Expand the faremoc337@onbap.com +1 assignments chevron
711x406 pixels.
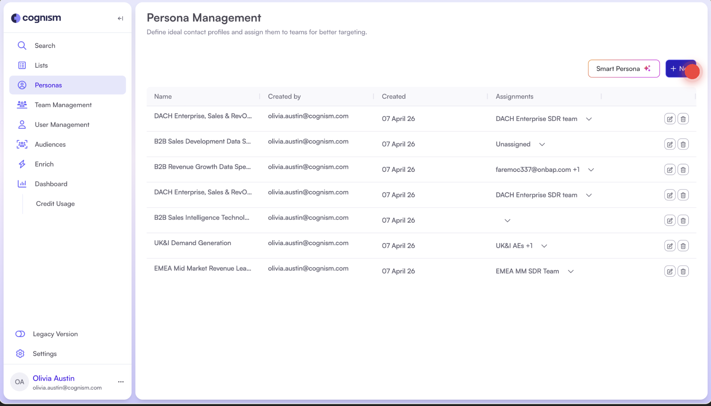coord(591,170)
